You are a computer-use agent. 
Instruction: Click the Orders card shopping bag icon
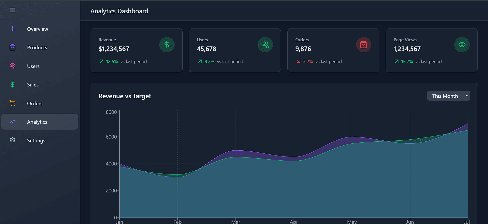(x=363, y=45)
